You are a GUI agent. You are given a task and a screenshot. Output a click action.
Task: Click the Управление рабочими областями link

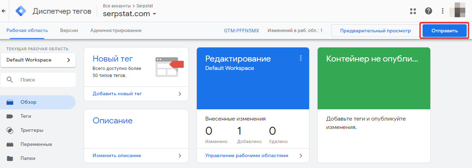tap(247, 155)
